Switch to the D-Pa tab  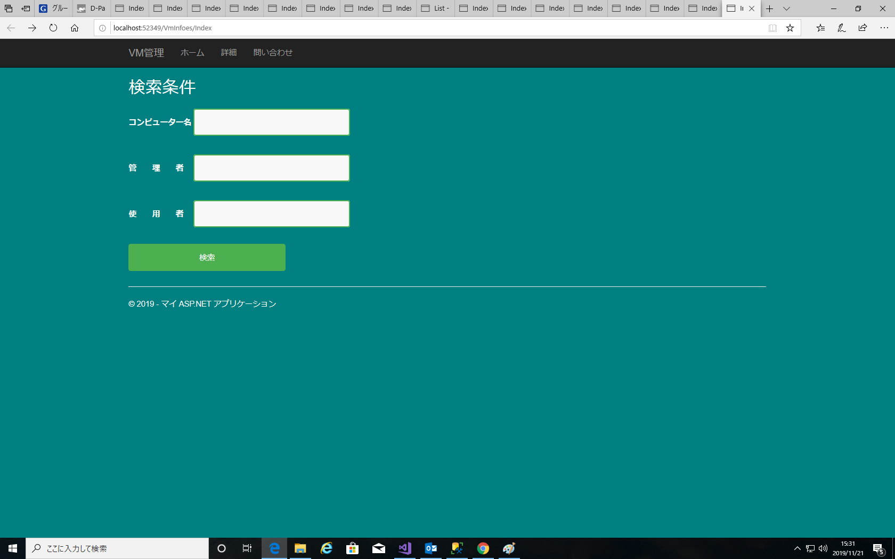pos(92,9)
